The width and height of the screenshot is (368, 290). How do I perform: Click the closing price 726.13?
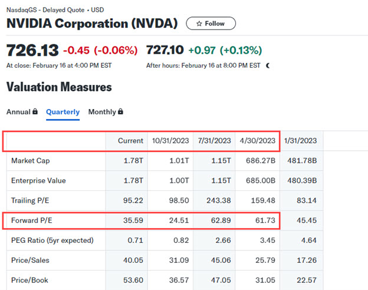click(32, 50)
